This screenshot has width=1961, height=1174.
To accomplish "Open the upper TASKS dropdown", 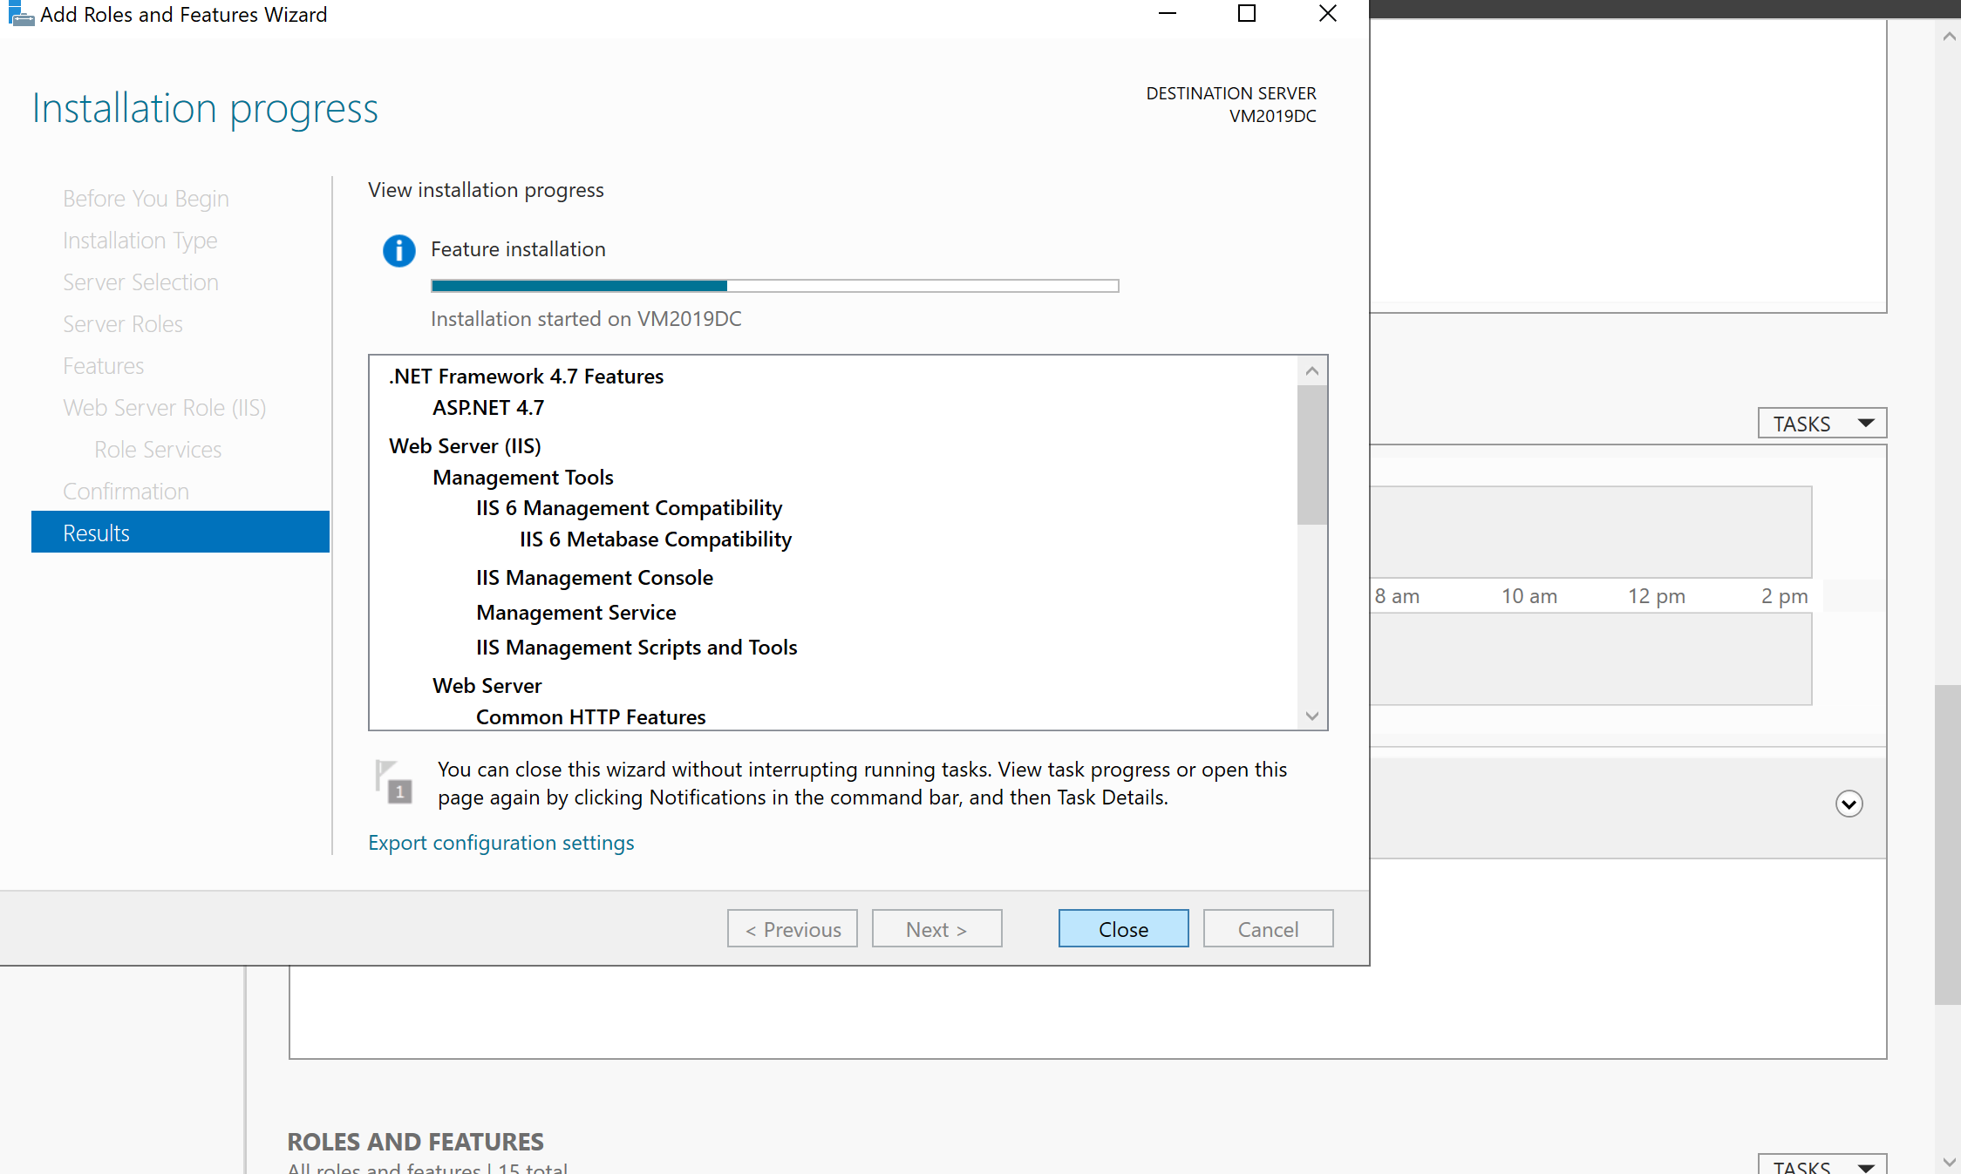I will pyautogui.click(x=1821, y=424).
